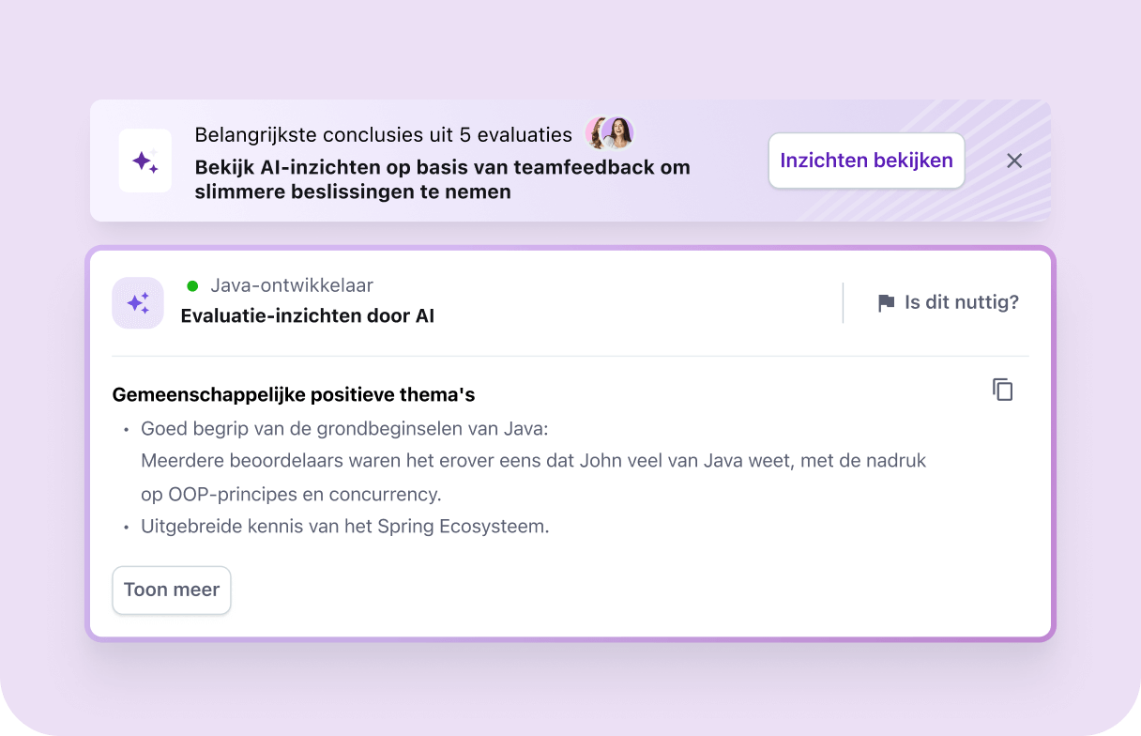
Task: Dismiss the banner with the X icon
Action: (1014, 161)
